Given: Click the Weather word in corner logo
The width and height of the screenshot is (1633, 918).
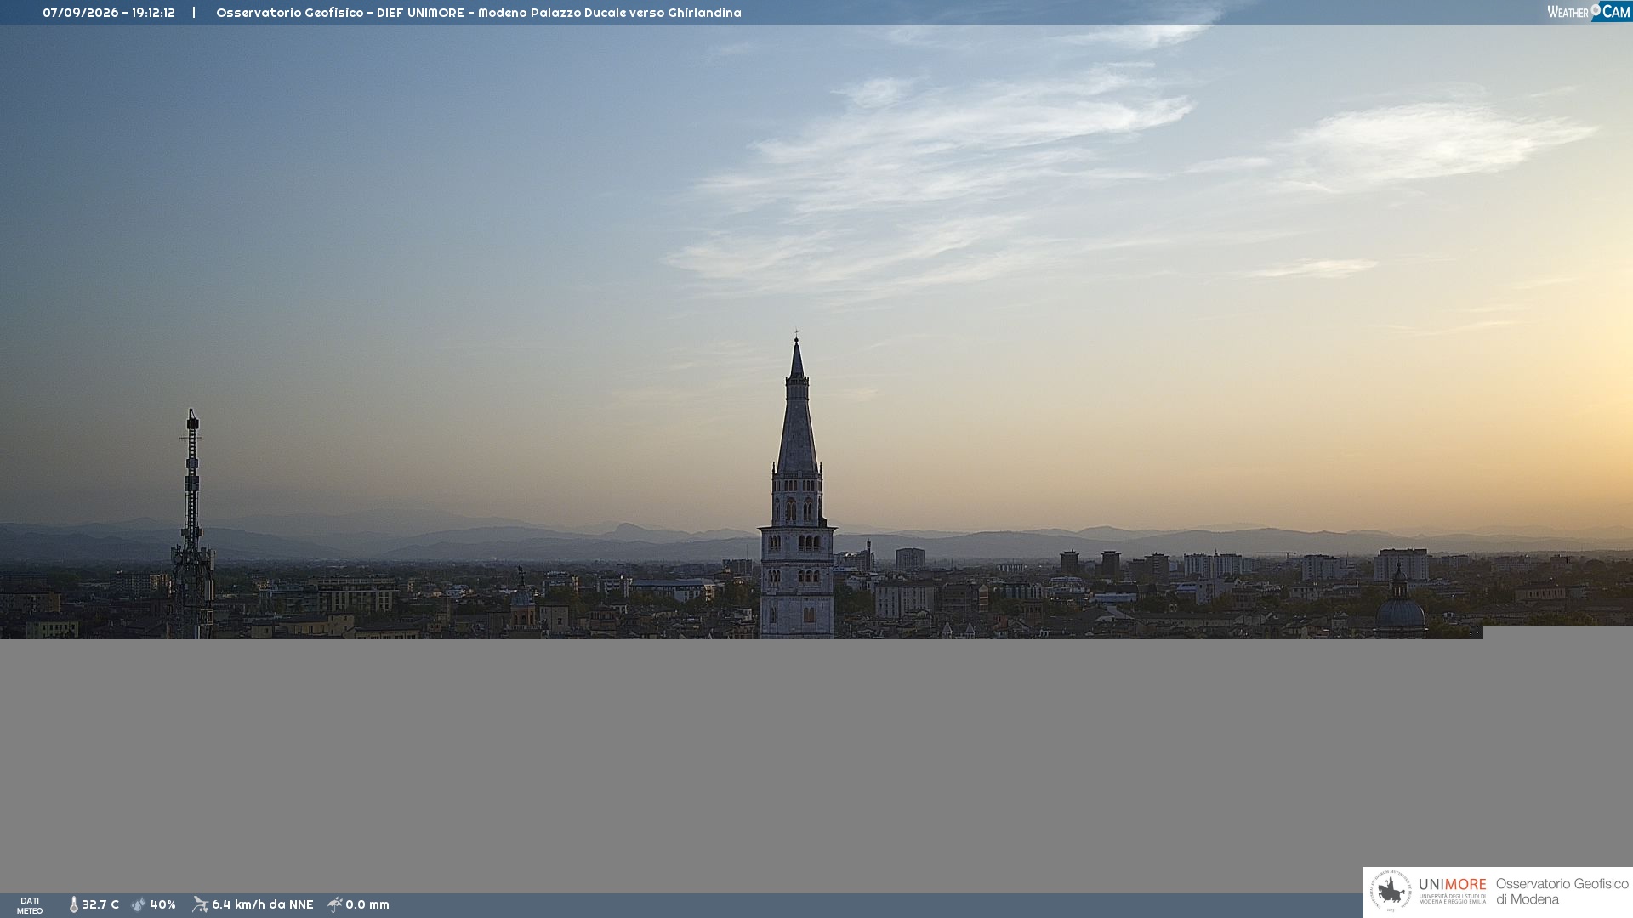Looking at the screenshot, I should pyautogui.click(x=1568, y=12).
